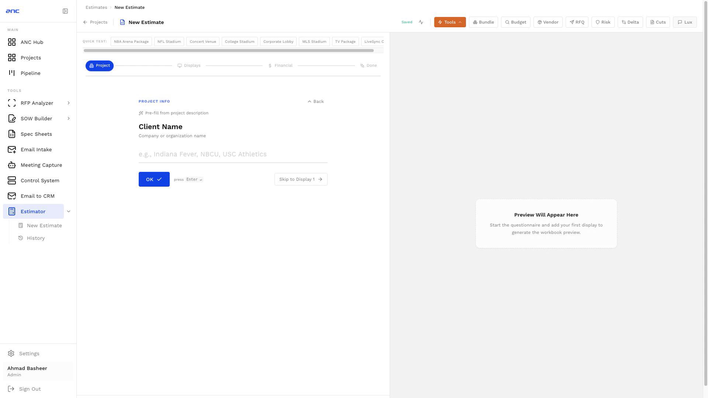Viewport: 708px width, 398px height.
Task: Load Concert Venue quick test
Action: coord(203,42)
